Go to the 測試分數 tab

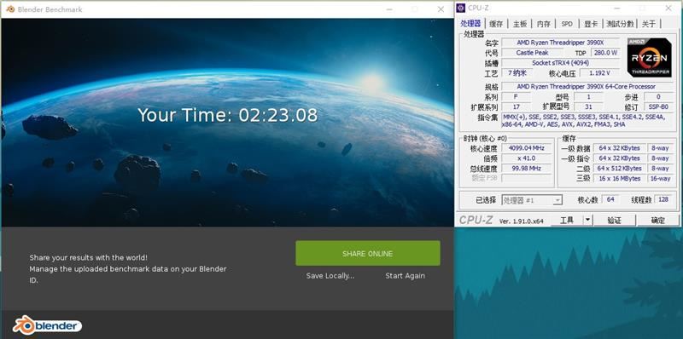point(621,24)
